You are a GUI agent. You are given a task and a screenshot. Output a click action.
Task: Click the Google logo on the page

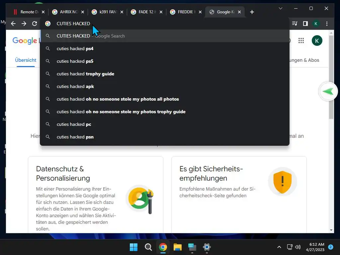pyautogui.click(x=25, y=41)
